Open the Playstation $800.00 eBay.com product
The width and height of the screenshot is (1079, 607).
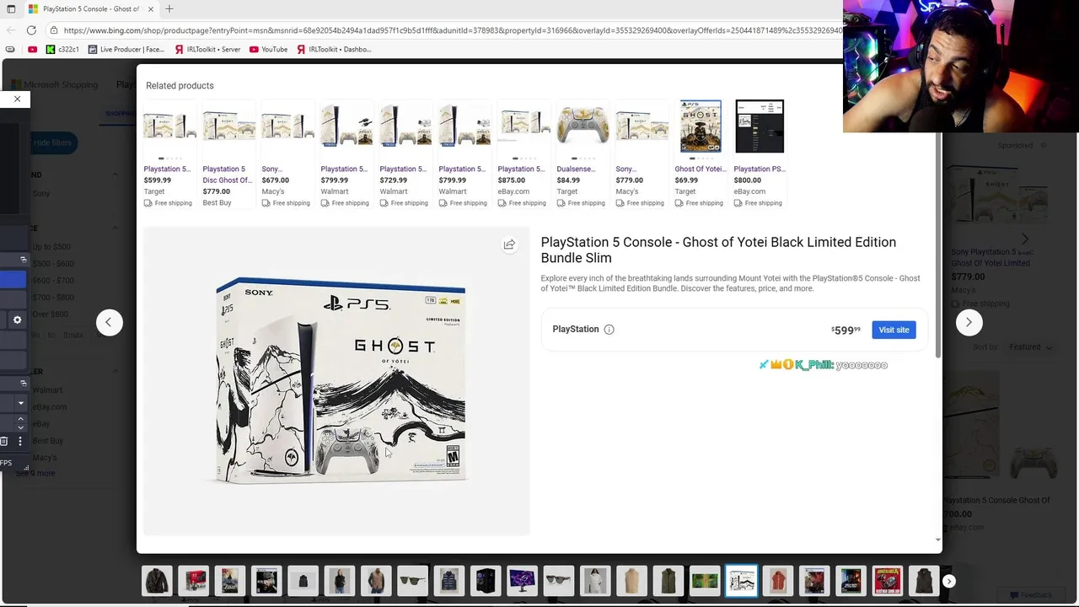click(760, 153)
